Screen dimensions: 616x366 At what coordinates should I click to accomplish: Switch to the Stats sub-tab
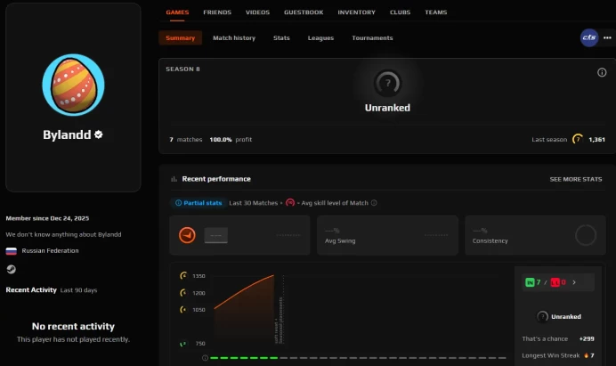(281, 37)
